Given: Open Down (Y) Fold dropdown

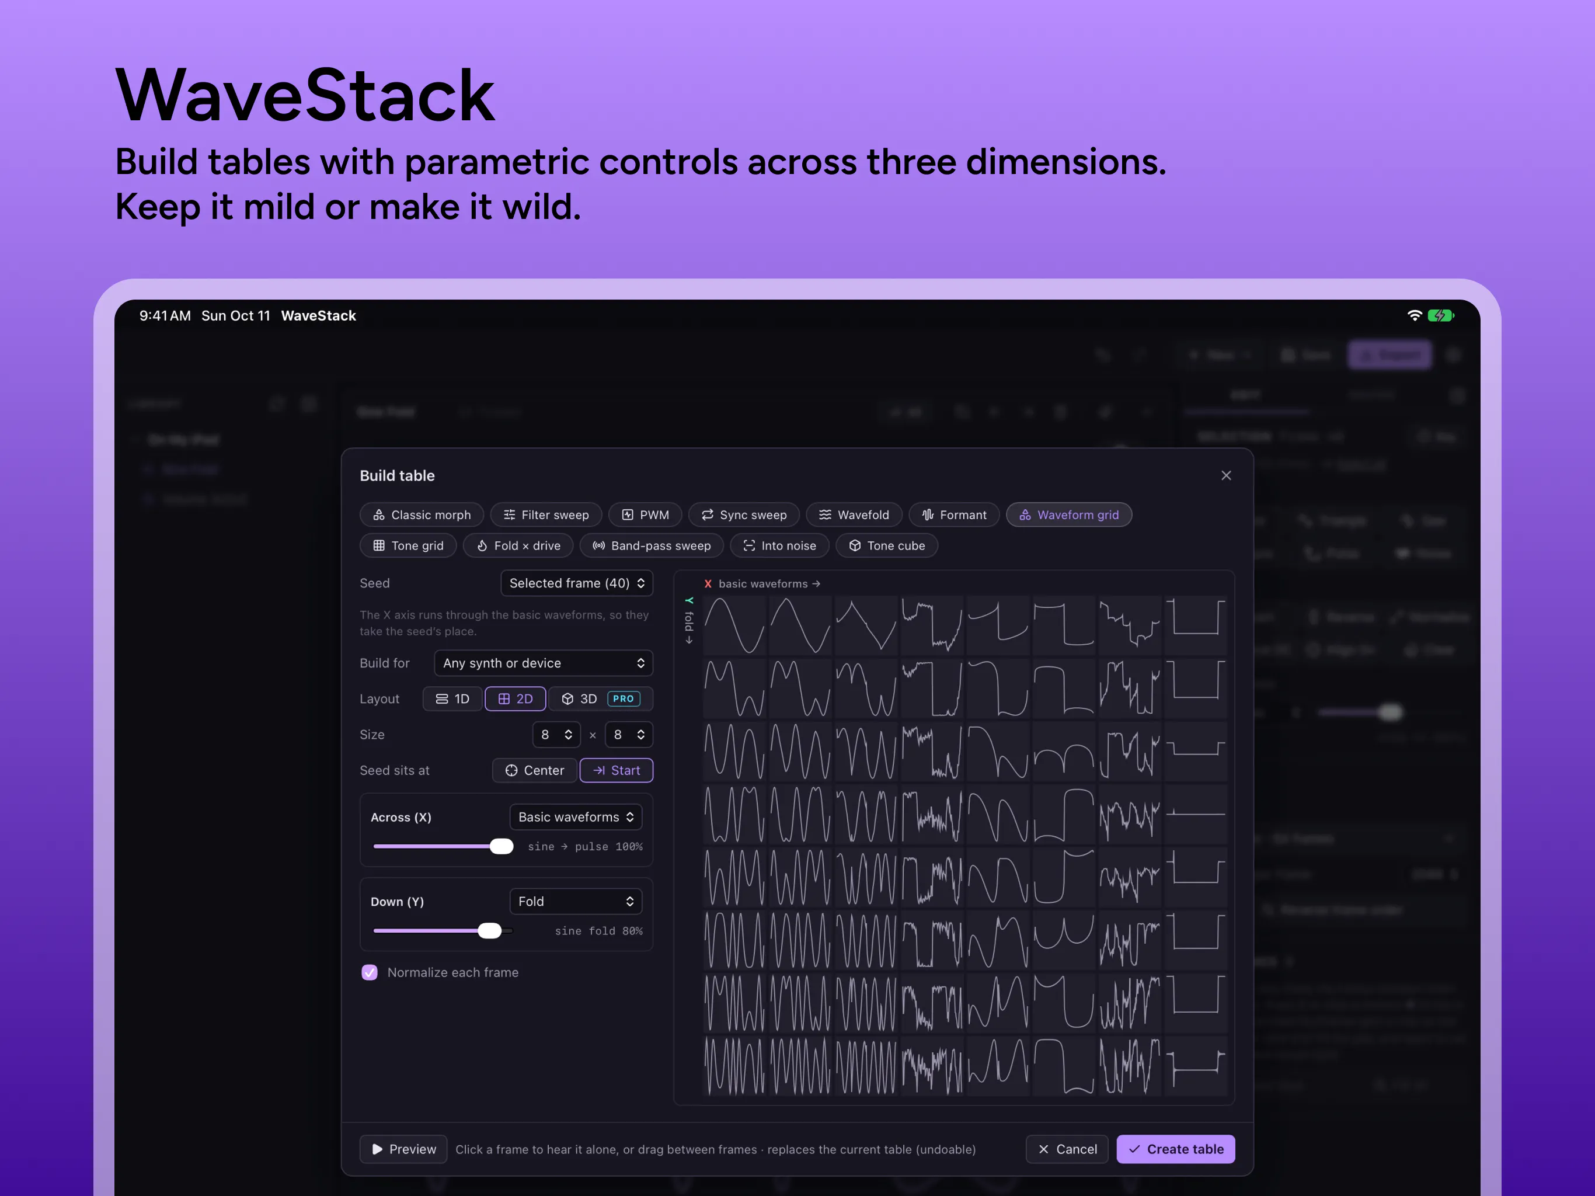Looking at the screenshot, I should [576, 901].
